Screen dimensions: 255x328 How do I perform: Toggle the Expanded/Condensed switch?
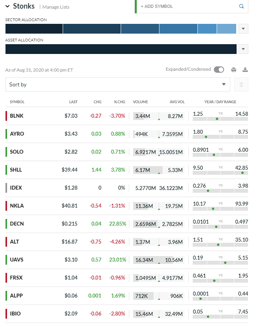(x=219, y=70)
